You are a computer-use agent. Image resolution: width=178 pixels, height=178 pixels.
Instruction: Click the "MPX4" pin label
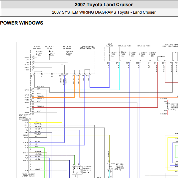pyautogui.click(x=27, y=112)
